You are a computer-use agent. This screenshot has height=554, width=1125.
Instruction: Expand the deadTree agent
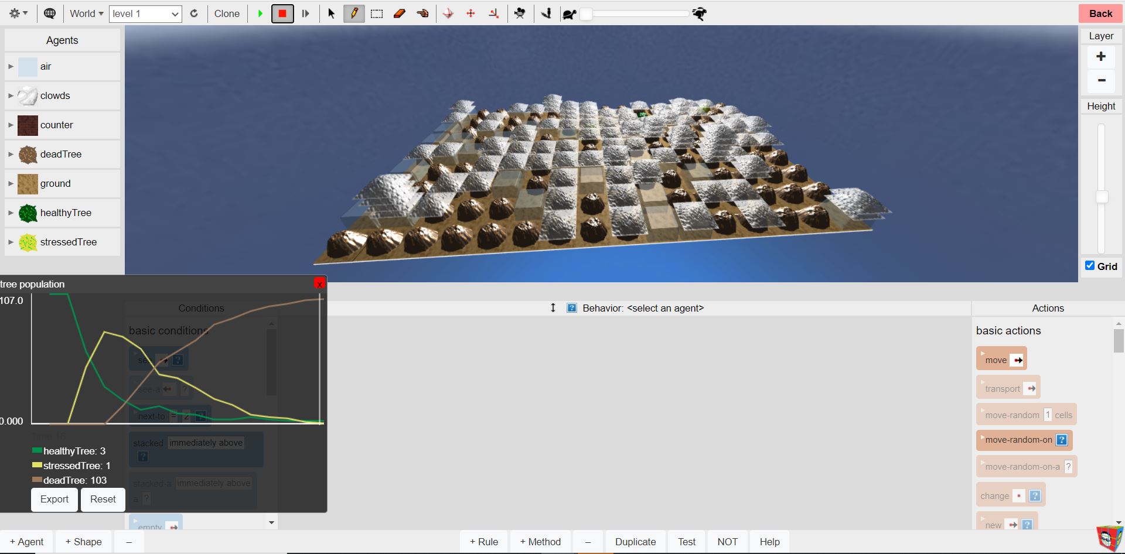pos(11,154)
